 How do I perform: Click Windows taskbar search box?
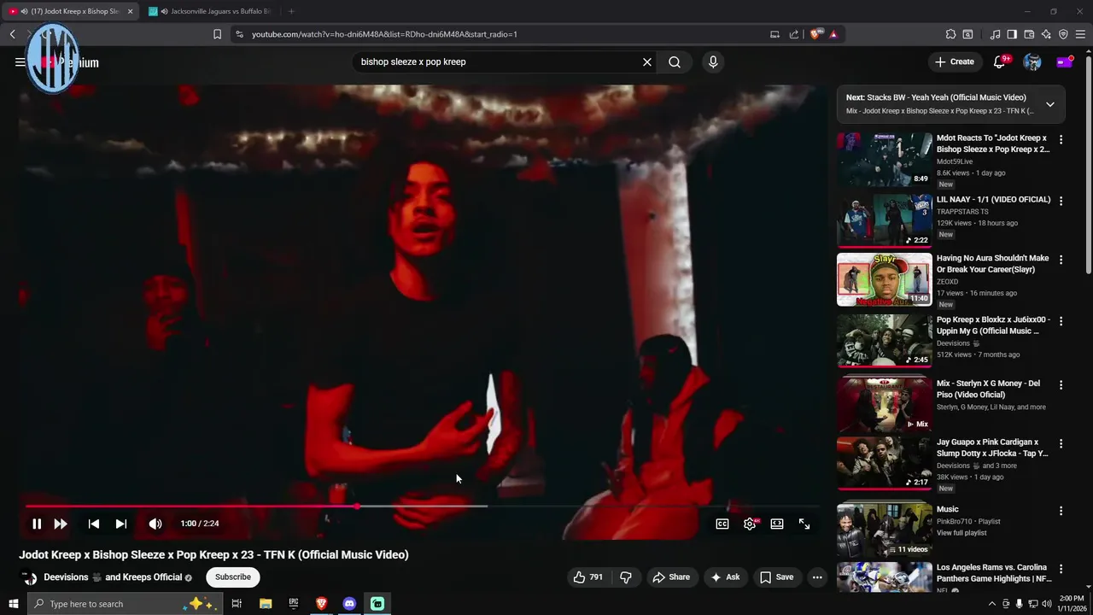click(124, 604)
